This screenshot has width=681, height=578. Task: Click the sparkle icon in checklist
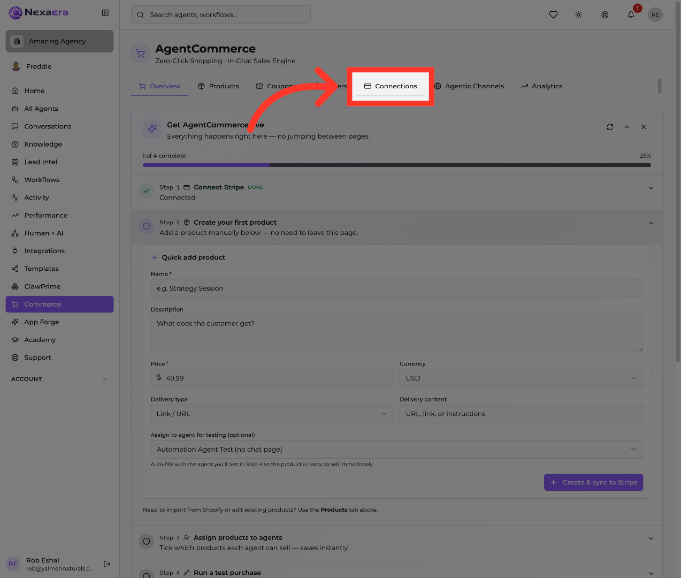click(152, 128)
